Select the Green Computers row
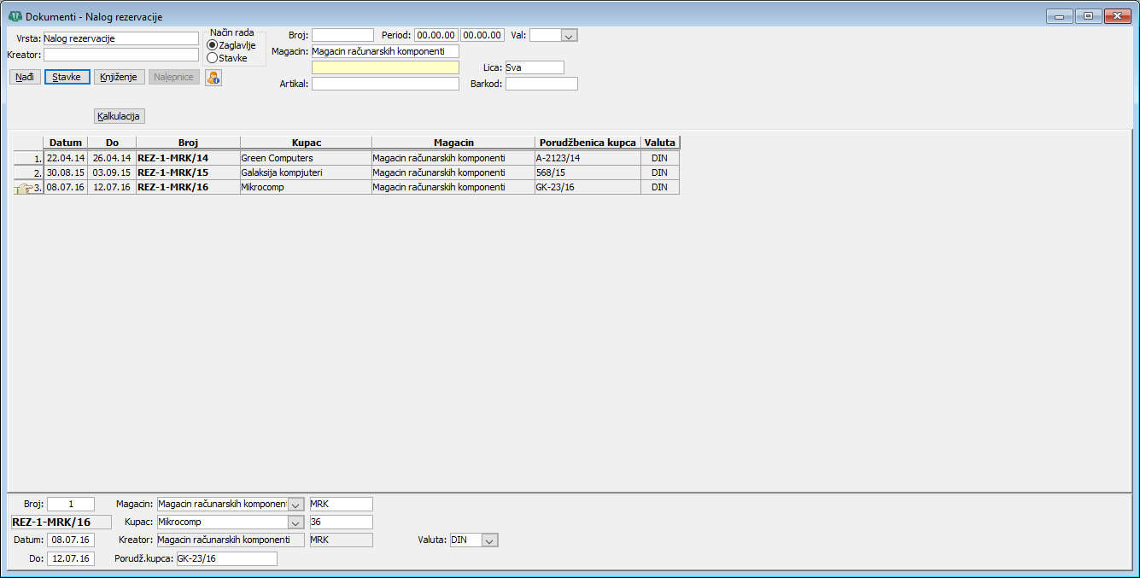Screen dimensions: 1140x578 (x=306, y=158)
